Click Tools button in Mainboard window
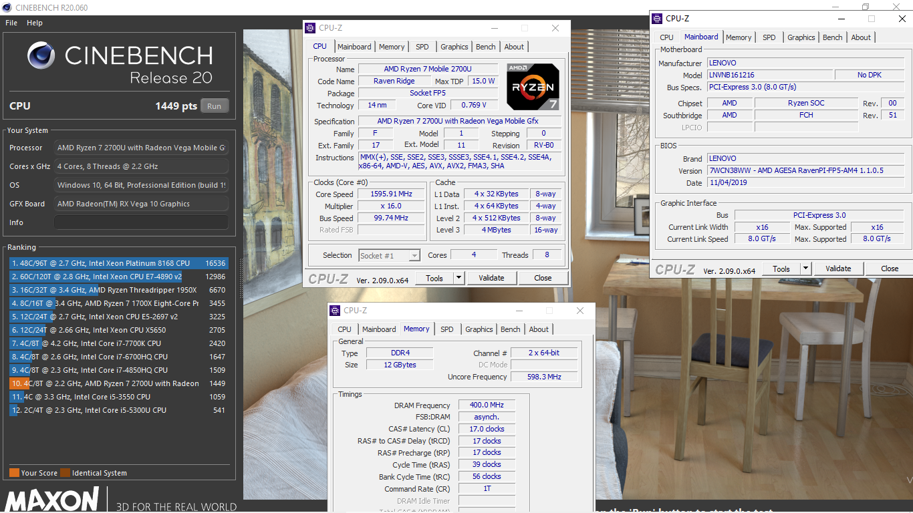This screenshot has height=513, width=913. click(781, 269)
